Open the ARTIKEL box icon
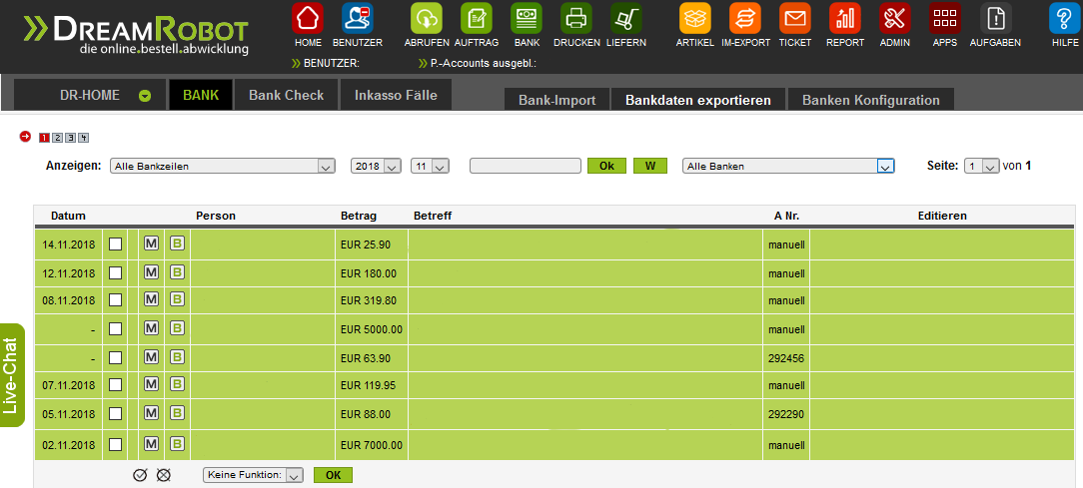The width and height of the screenshot is (1083, 488). [694, 19]
